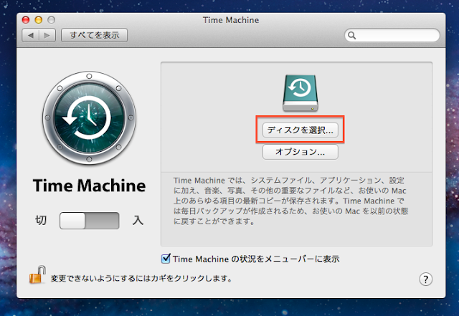Click the 切 off label
This screenshot has width=459, height=316.
[x=41, y=220]
